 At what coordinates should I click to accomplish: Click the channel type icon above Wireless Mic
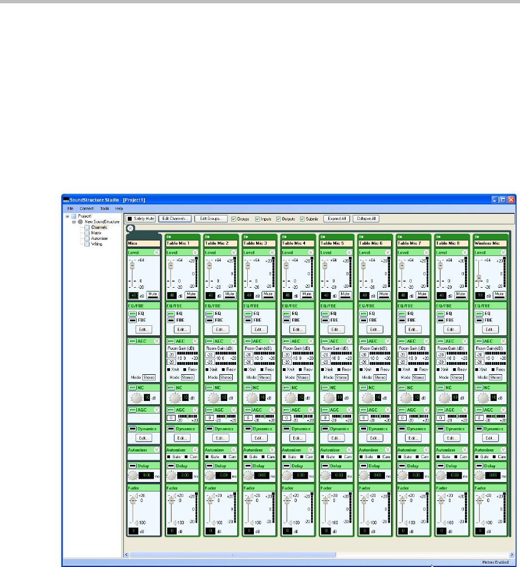click(476, 236)
